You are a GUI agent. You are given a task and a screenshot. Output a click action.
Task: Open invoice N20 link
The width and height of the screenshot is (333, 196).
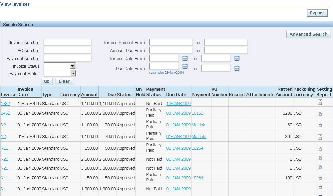click(x=4, y=159)
